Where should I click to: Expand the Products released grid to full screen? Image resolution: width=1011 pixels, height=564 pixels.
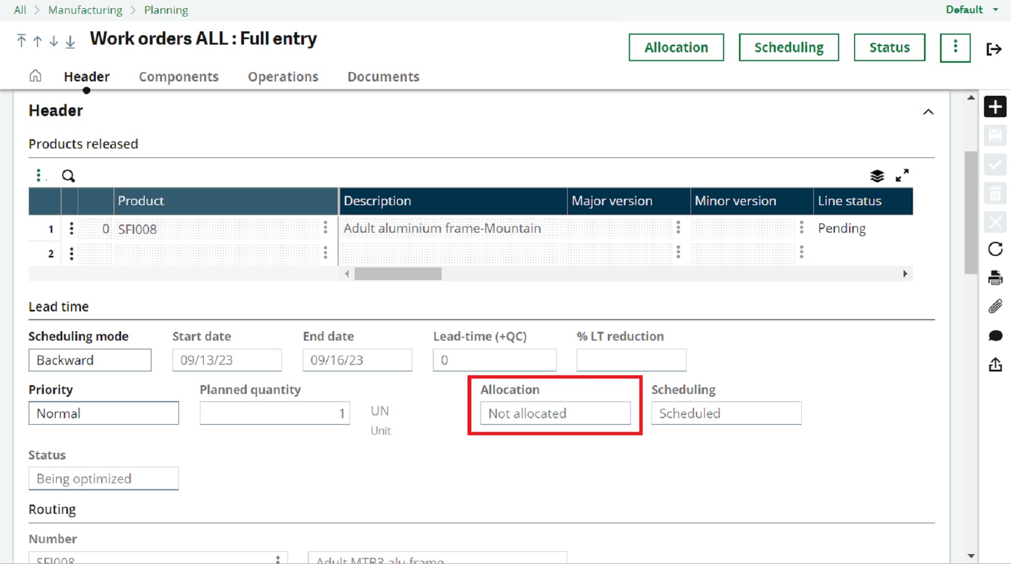click(x=903, y=176)
